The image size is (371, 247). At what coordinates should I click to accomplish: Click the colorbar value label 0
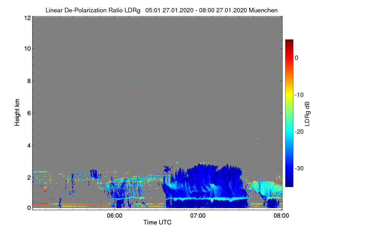pyautogui.click(x=296, y=58)
